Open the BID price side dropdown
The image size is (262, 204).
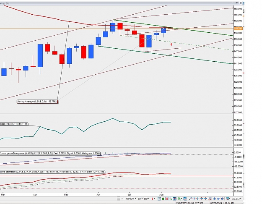click(x=147, y=199)
